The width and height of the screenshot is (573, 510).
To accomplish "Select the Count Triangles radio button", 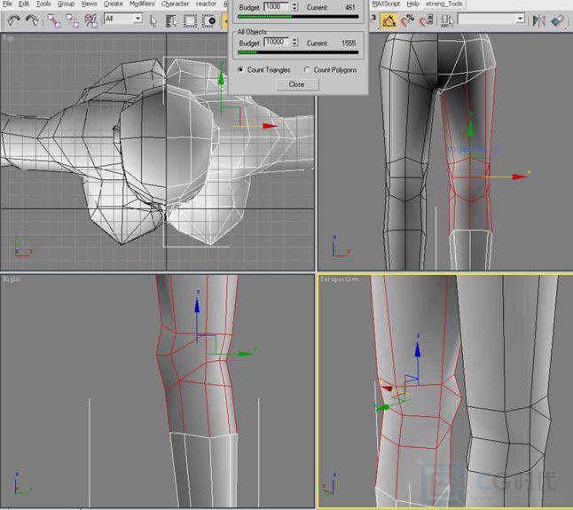I will coord(240,69).
